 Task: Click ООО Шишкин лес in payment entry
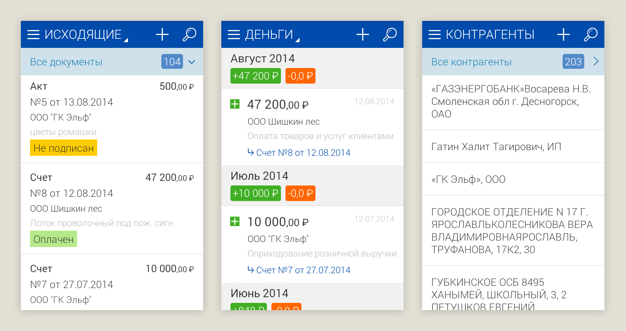(x=284, y=122)
